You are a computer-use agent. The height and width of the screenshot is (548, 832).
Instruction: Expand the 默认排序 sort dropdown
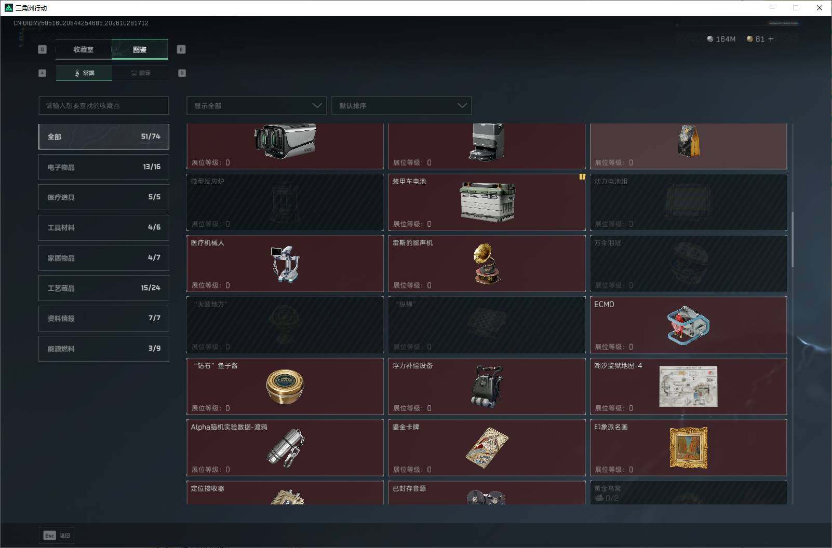(401, 105)
